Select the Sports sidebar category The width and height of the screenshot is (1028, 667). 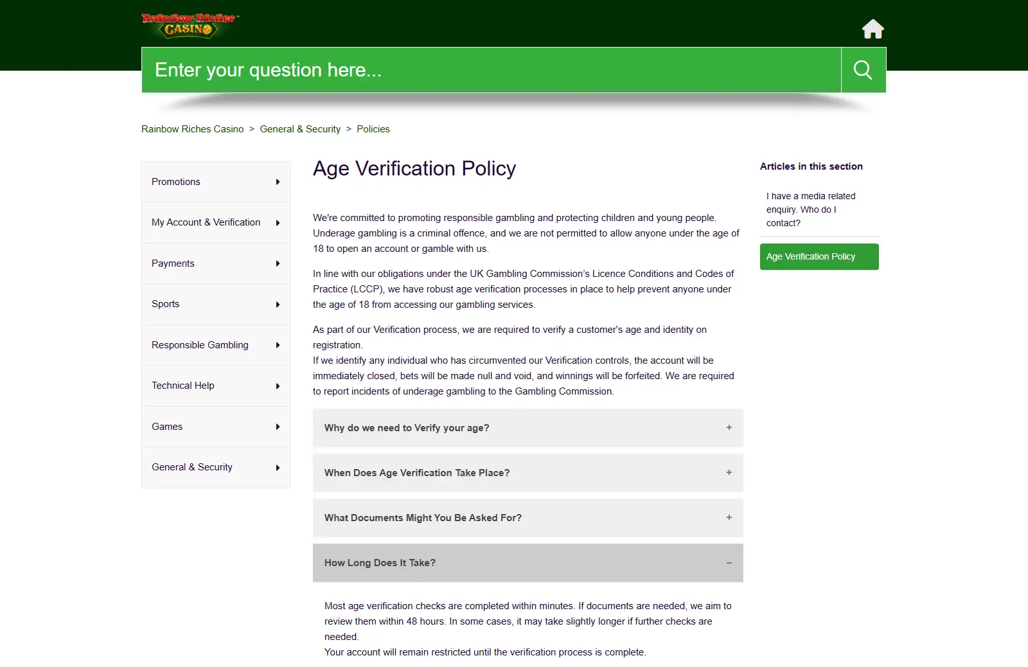tap(216, 304)
